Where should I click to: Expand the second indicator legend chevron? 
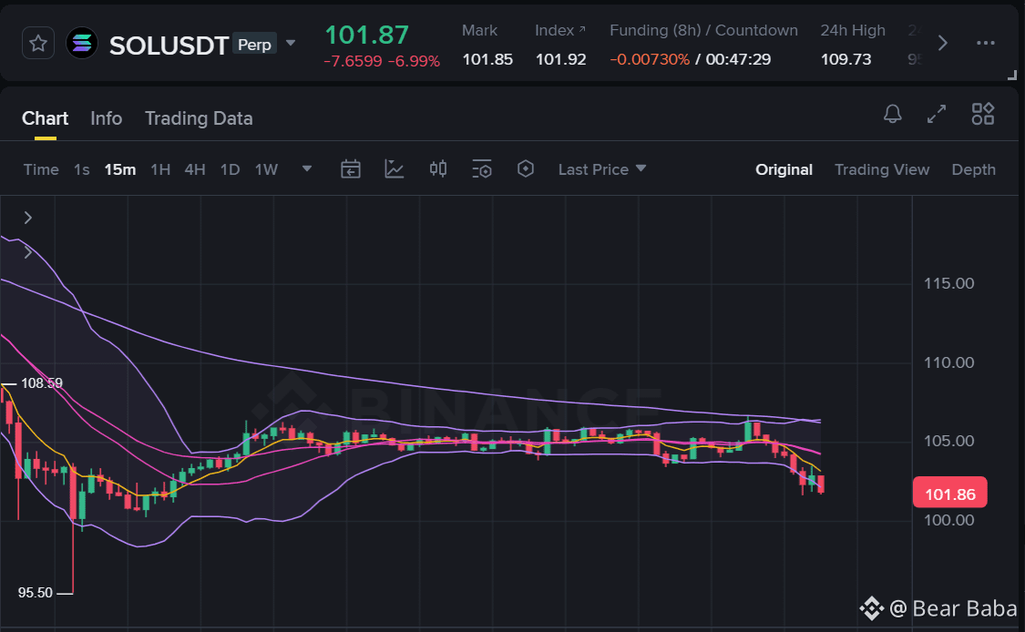click(27, 253)
